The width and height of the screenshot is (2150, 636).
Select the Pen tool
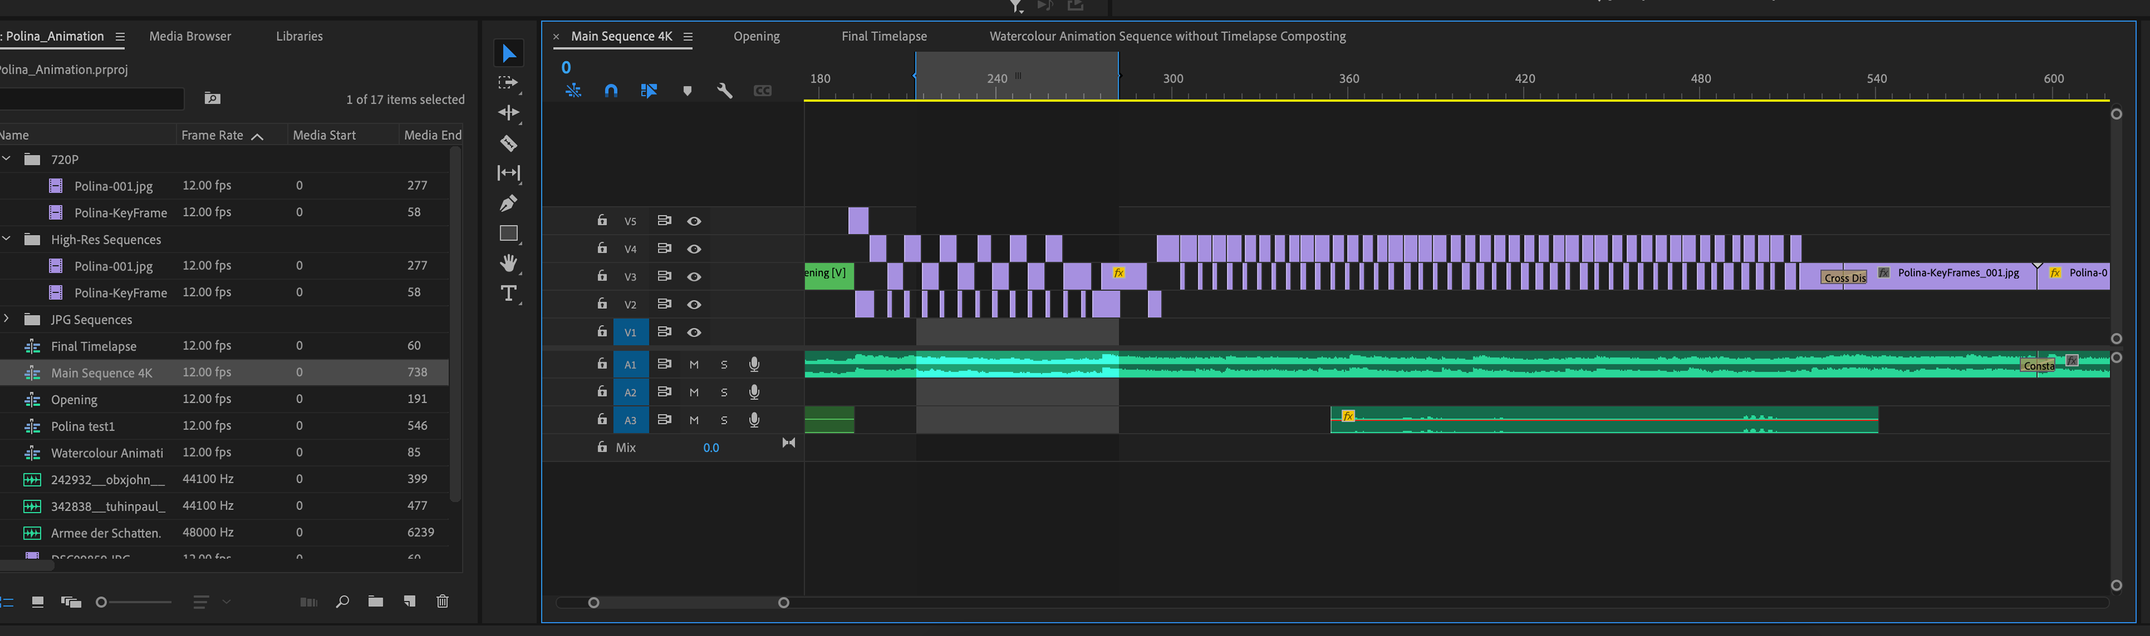[508, 204]
